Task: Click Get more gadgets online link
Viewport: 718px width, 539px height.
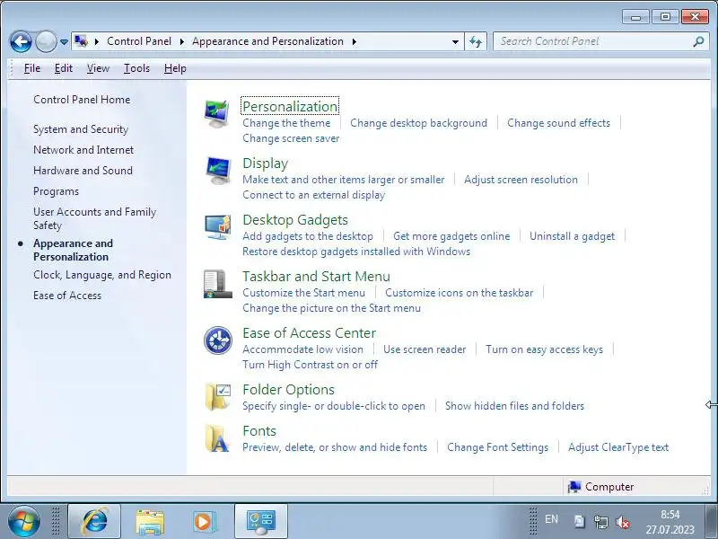Action: pos(451,236)
